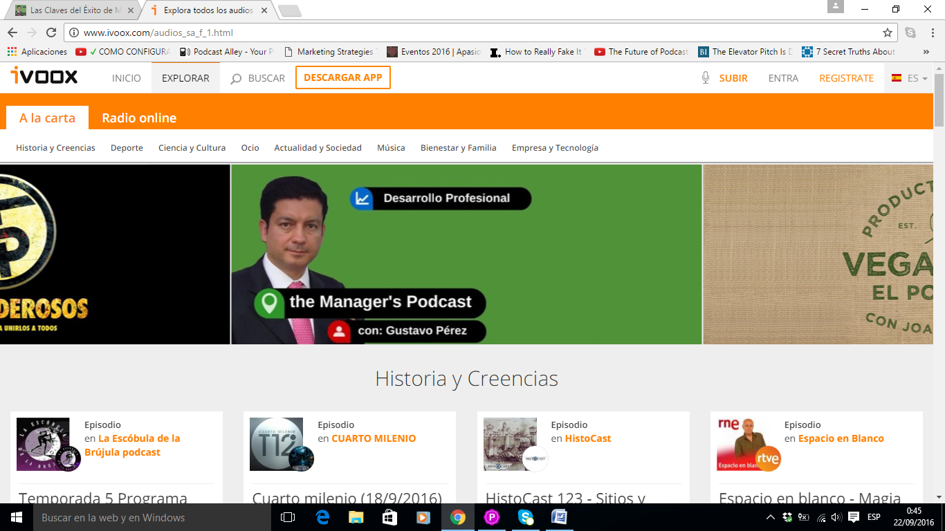Viewport: 945px width, 531px height.
Task: Open the Ciencia y Cultura category
Action: (192, 148)
